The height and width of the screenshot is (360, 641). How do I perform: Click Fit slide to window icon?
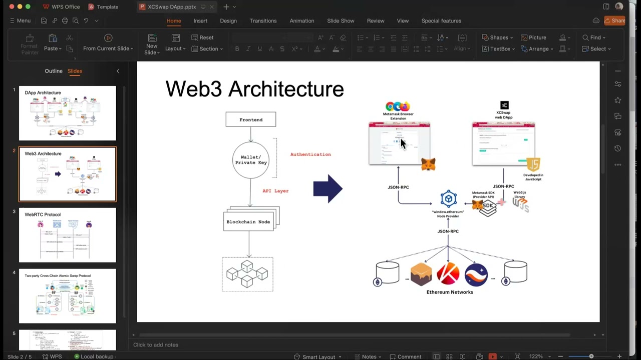(x=517, y=356)
